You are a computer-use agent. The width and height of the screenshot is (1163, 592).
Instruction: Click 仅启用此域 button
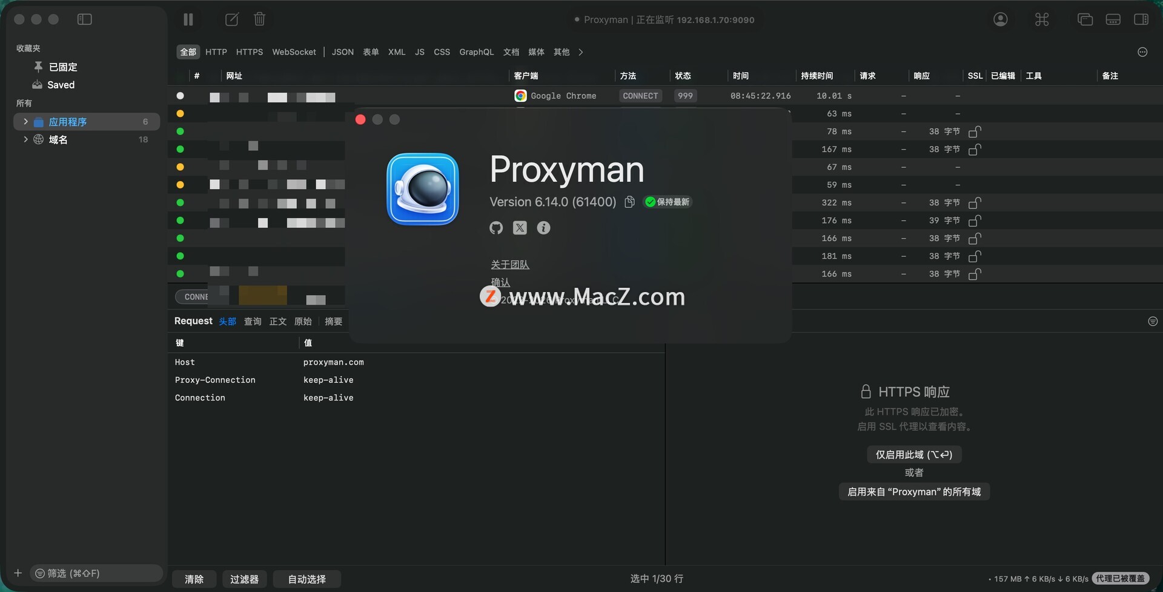point(914,454)
